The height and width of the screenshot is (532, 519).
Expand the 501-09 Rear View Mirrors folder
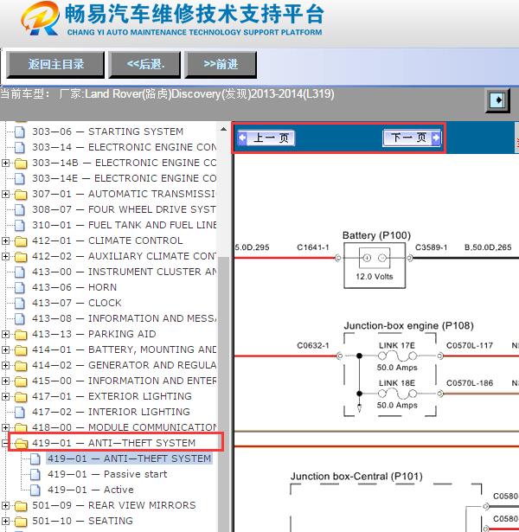[x=5, y=506]
